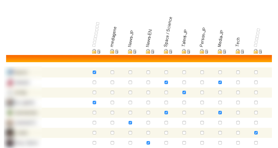Click the trash icon under mediagene

[x=117, y=52]
